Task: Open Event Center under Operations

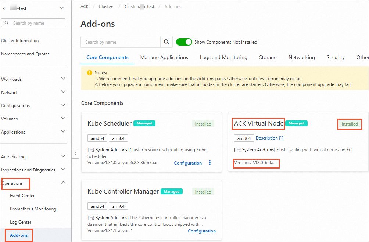Action: [22, 196]
